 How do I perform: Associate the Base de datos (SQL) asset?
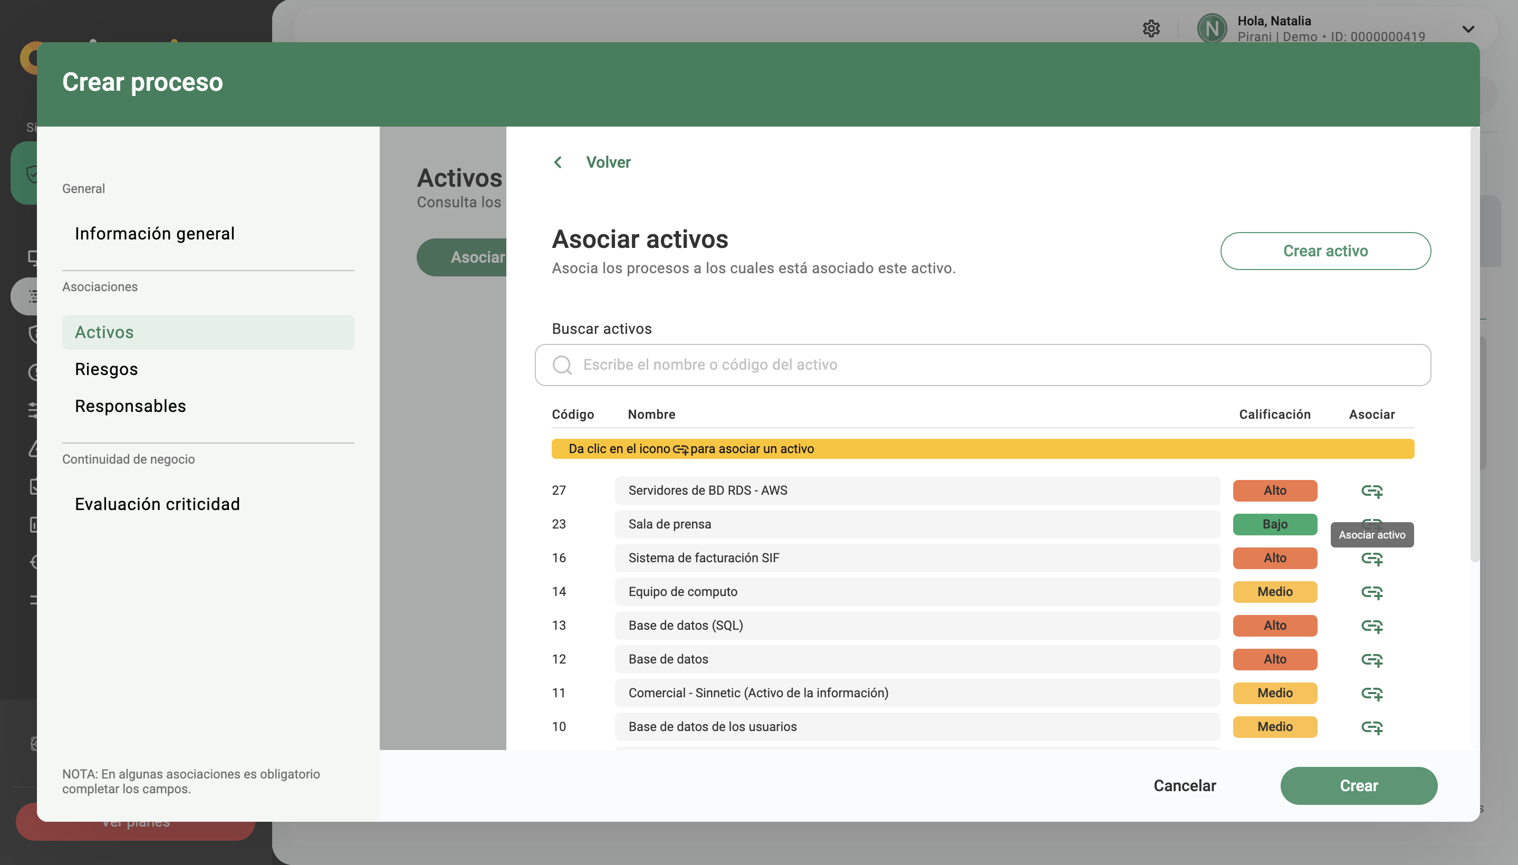tap(1372, 626)
